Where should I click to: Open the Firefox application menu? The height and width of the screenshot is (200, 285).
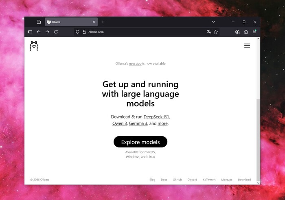[x=254, y=32]
